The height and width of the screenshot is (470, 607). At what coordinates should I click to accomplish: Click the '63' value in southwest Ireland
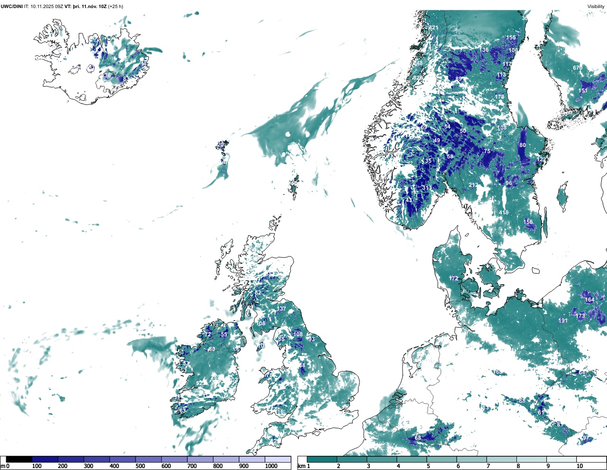coord(183,411)
